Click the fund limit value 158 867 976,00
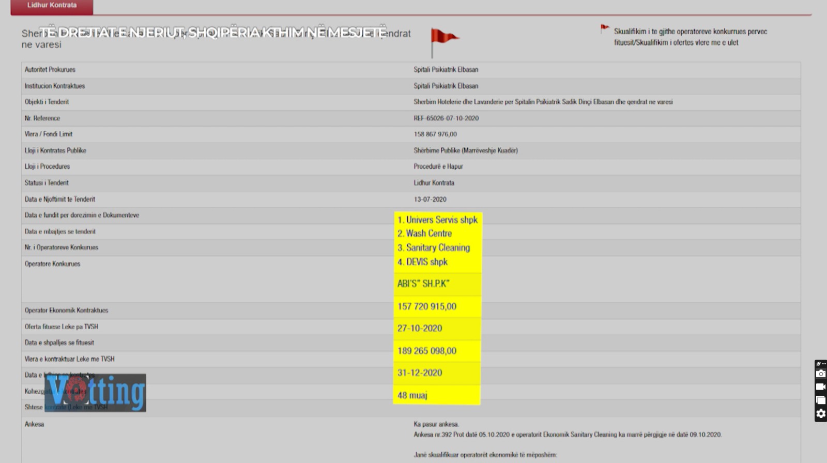This screenshot has width=827, height=463. pos(435,134)
